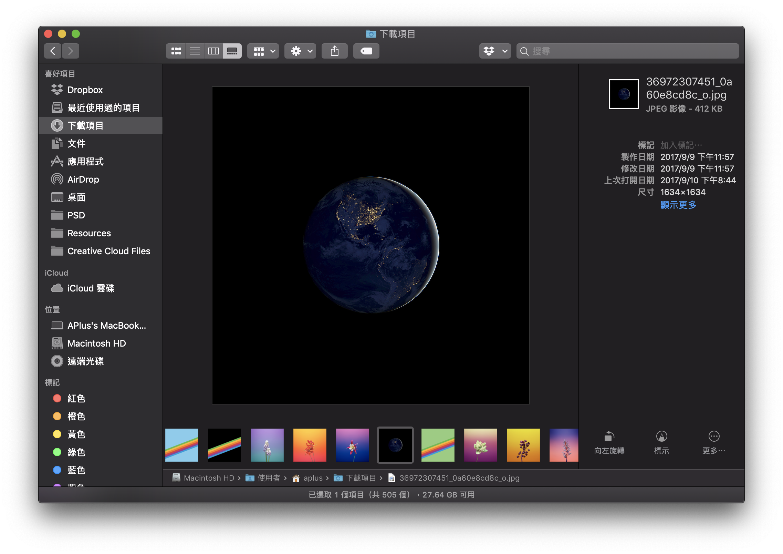This screenshot has height=554, width=783.
Task: Open the group-by arrangement dropdown
Action: pyautogui.click(x=263, y=51)
